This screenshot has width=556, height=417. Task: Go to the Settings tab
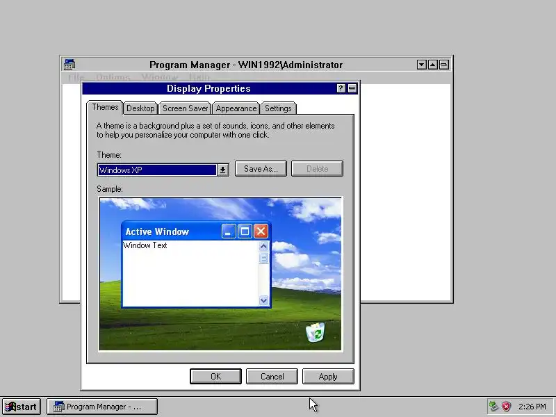coord(279,108)
